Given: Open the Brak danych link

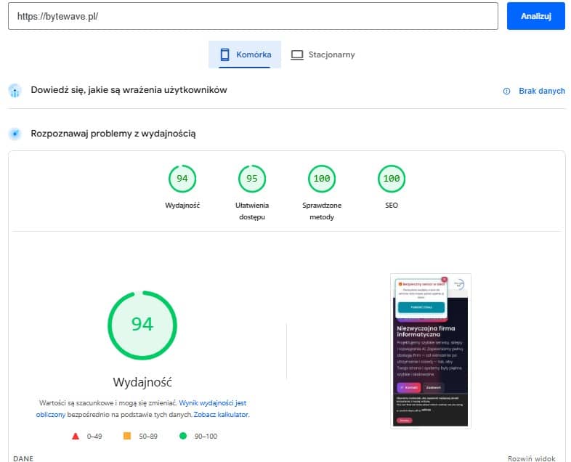Looking at the screenshot, I should (542, 91).
